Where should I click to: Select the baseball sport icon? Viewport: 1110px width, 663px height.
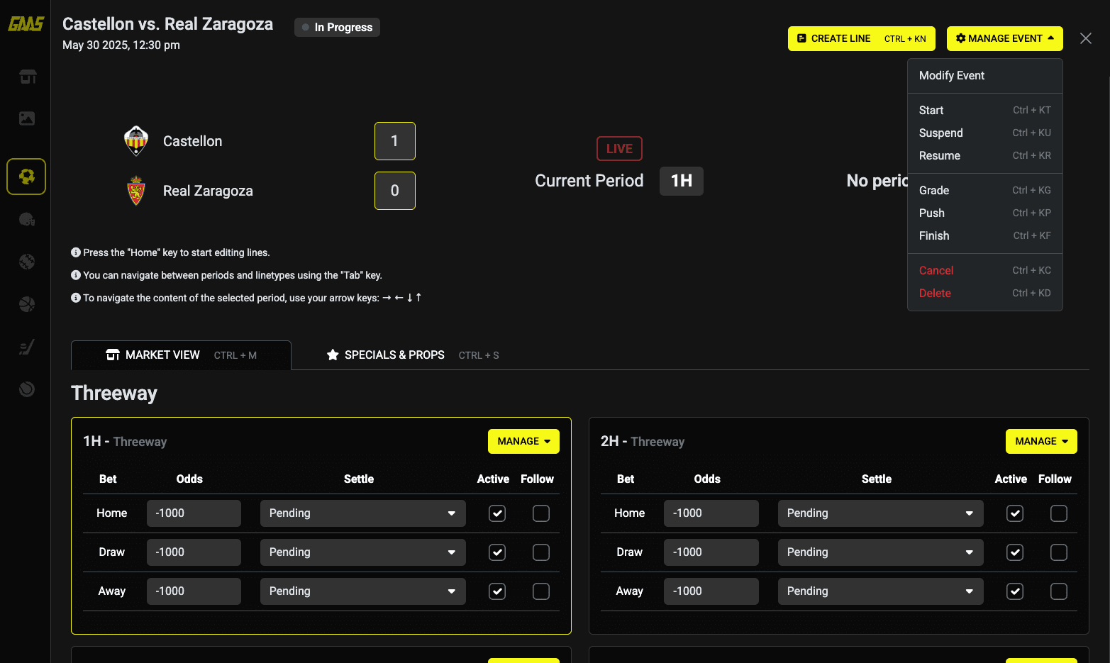(27, 262)
